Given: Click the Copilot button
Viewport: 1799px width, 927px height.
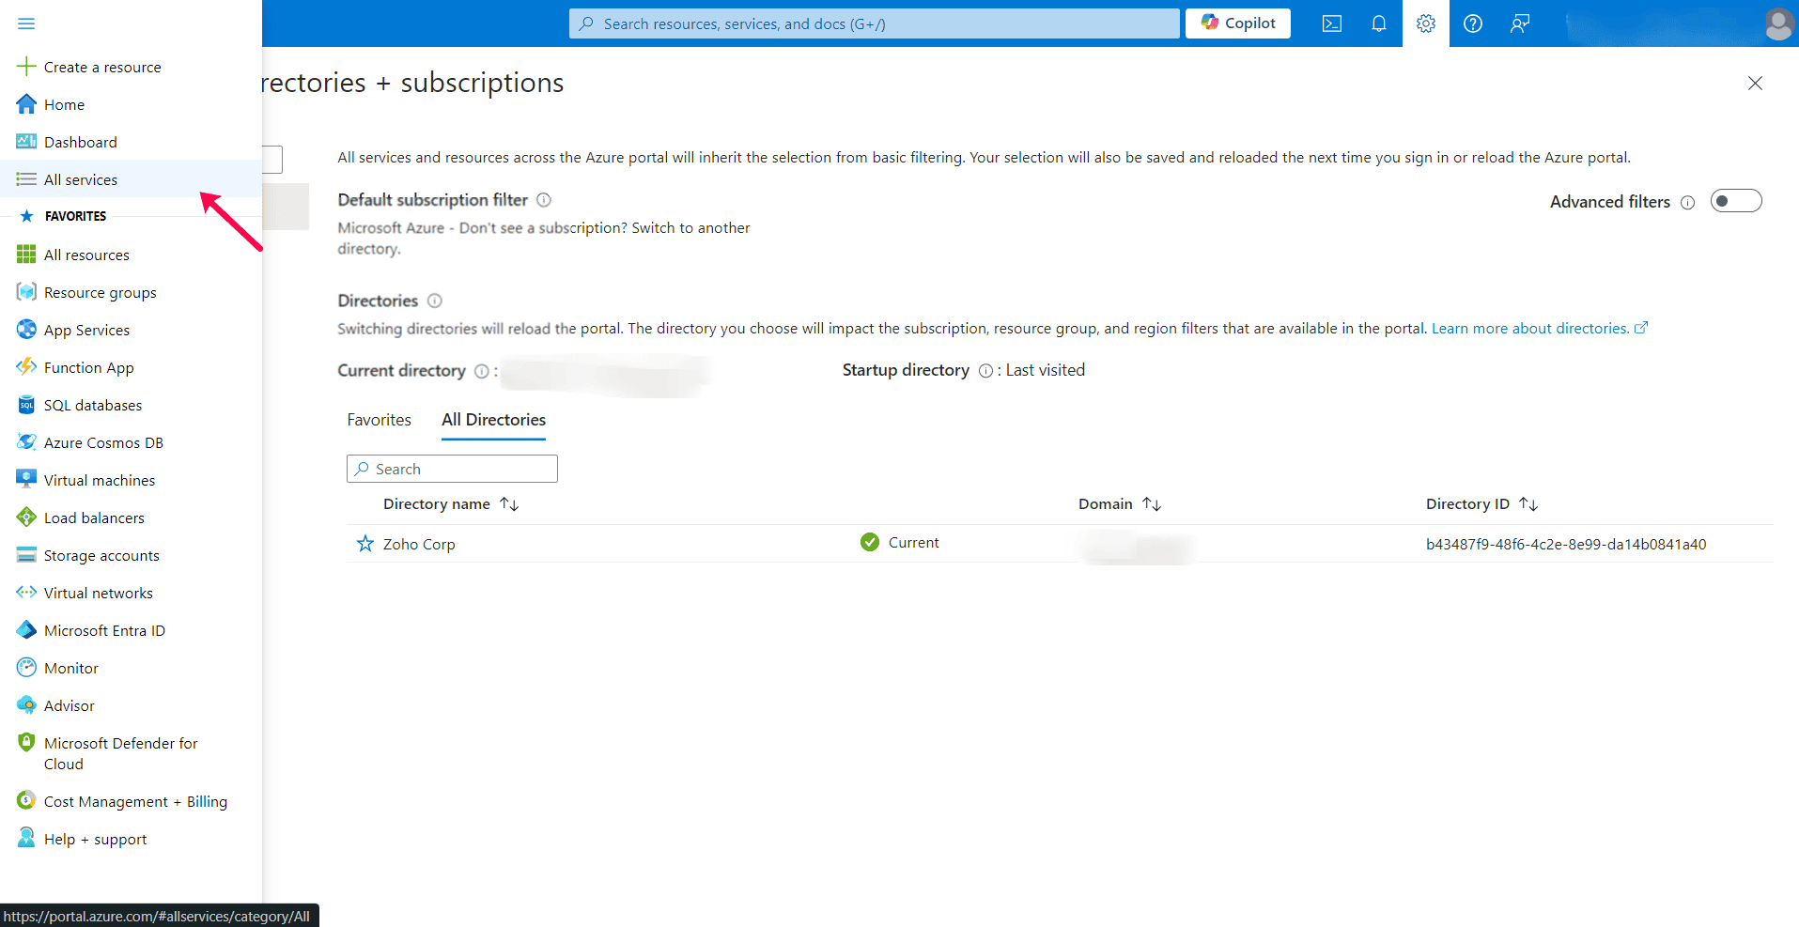Looking at the screenshot, I should click(1238, 23).
